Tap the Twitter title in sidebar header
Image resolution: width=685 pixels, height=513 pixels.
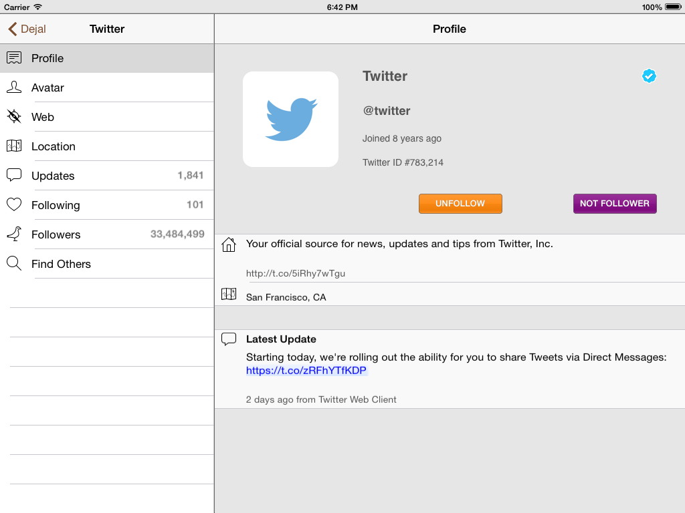pyautogui.click(x=107, y=29)
